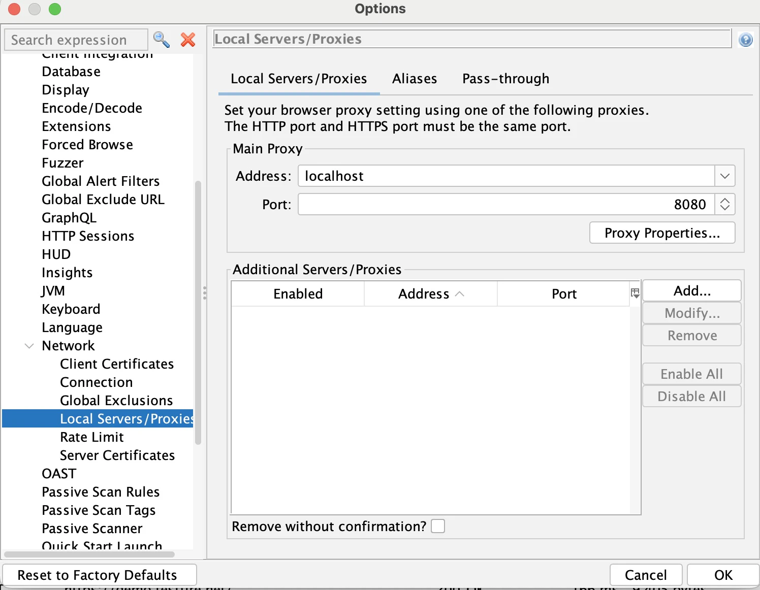Select Global Alert Filters
The image size is (760, 590).
pyautogui.click(x=101, y=181)
